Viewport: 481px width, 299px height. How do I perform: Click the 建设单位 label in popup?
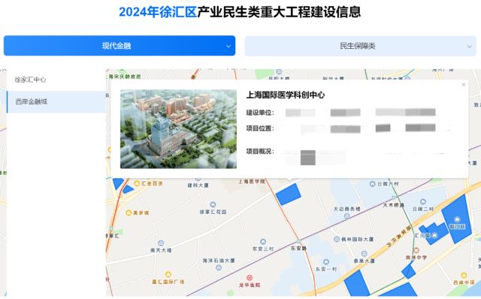tap(260, 113)
